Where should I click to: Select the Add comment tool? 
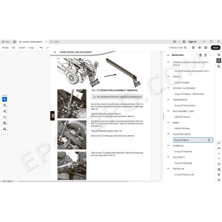[4, 105]
